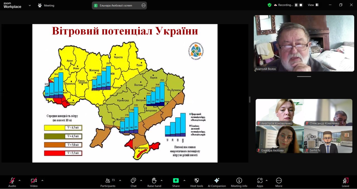Open the More options button
This screenshot has width=357, height=189.
(x=279, y=182)
